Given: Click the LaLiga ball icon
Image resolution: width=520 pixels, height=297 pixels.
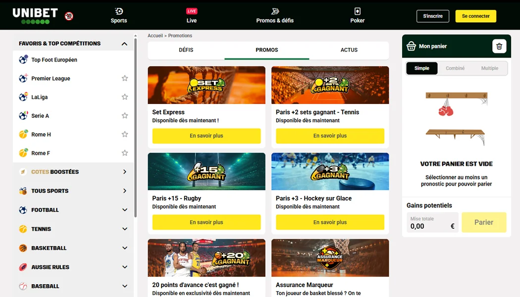Looking at the screenshot, I should [x=23, y=97].
